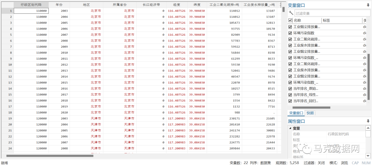Click the 就绪 status bar text
This screenshot has width=372, height=165.
[4, 163]
